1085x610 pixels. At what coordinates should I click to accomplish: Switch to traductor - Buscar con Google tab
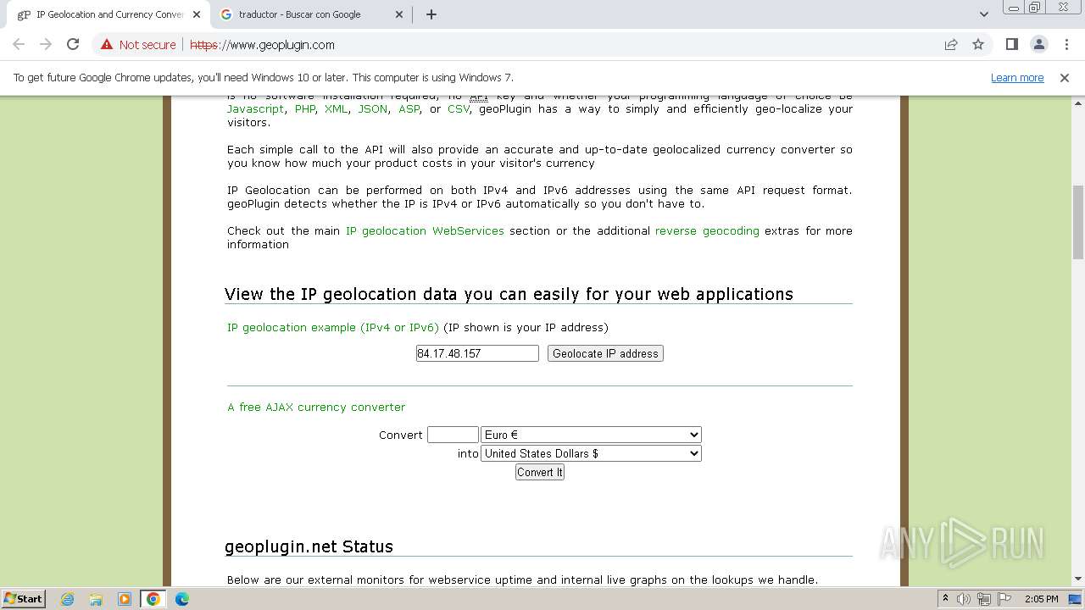[312, 14]
